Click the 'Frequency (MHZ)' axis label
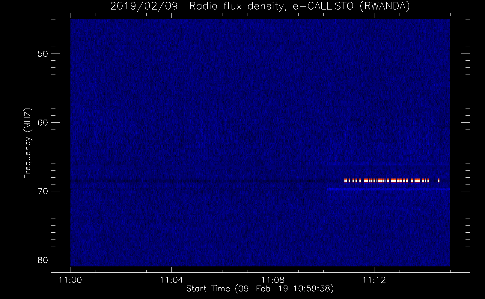The height and width of the screenshot is (299, 485). [27, 144]
